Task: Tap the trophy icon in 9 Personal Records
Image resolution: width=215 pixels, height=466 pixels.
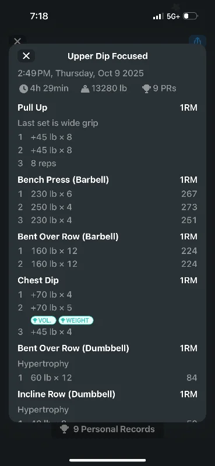Action: tap(64, 429)
